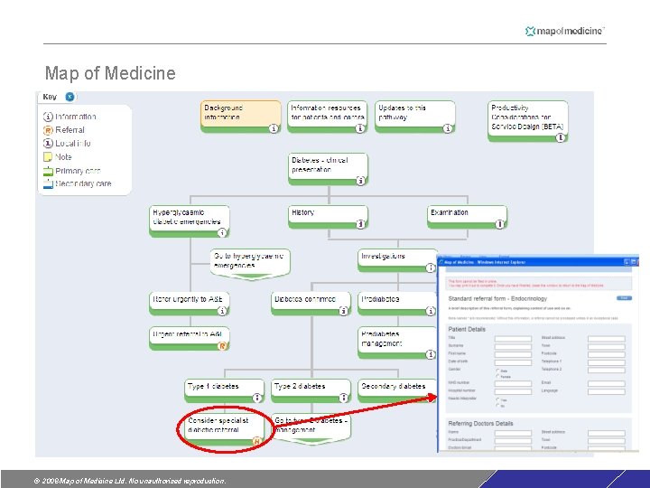This screenshot has height=488, width=650.
Task: Open info icon on Hyperglycaemic diabetic emergencies
Action: [x=223, y=233]
